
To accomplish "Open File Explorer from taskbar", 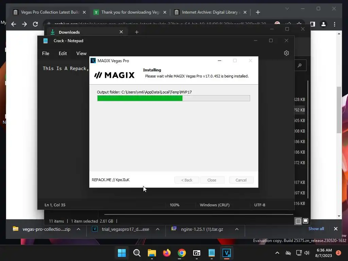I will pos(152,253).
